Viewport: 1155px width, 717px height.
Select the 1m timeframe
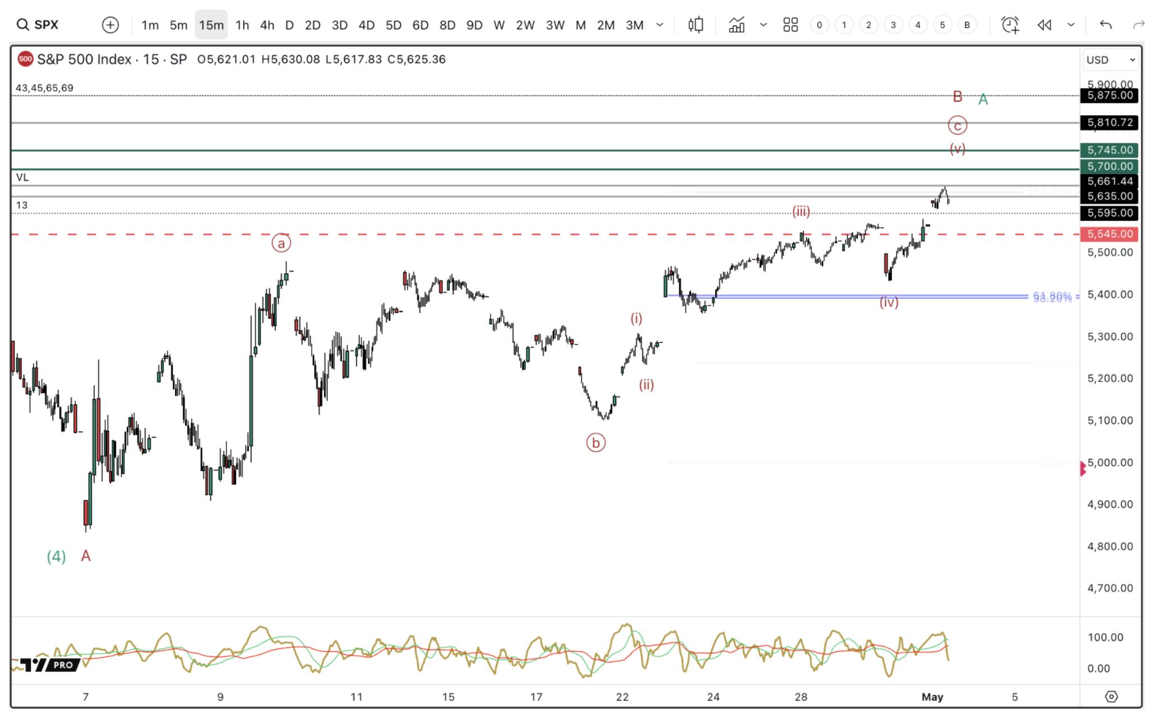coord(150,25)
